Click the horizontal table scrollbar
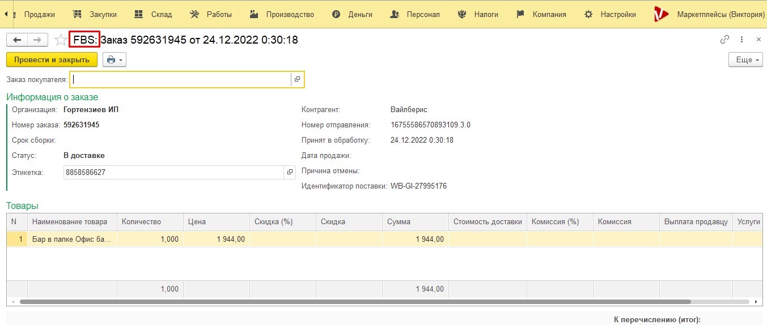 [x=355, y=302]
